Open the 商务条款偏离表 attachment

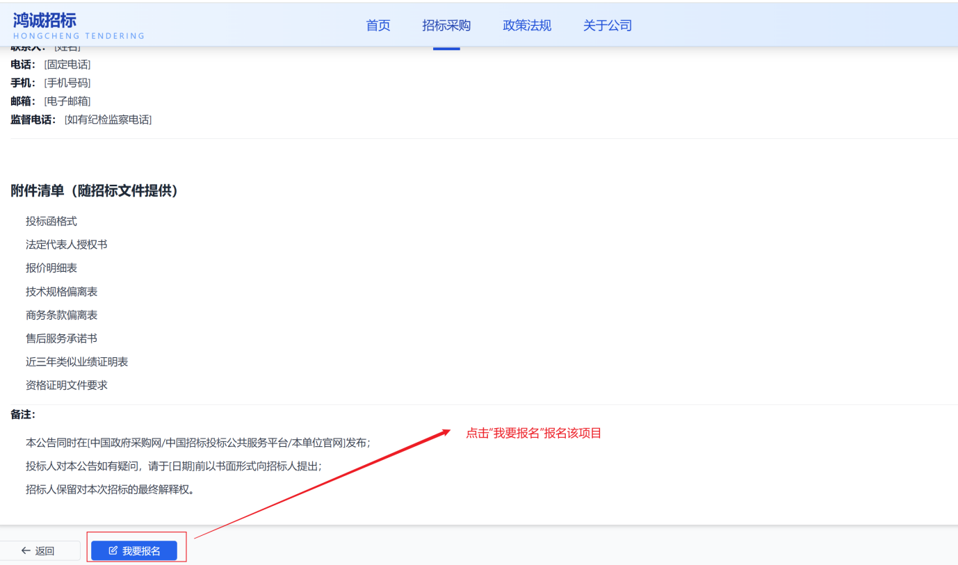62,314
